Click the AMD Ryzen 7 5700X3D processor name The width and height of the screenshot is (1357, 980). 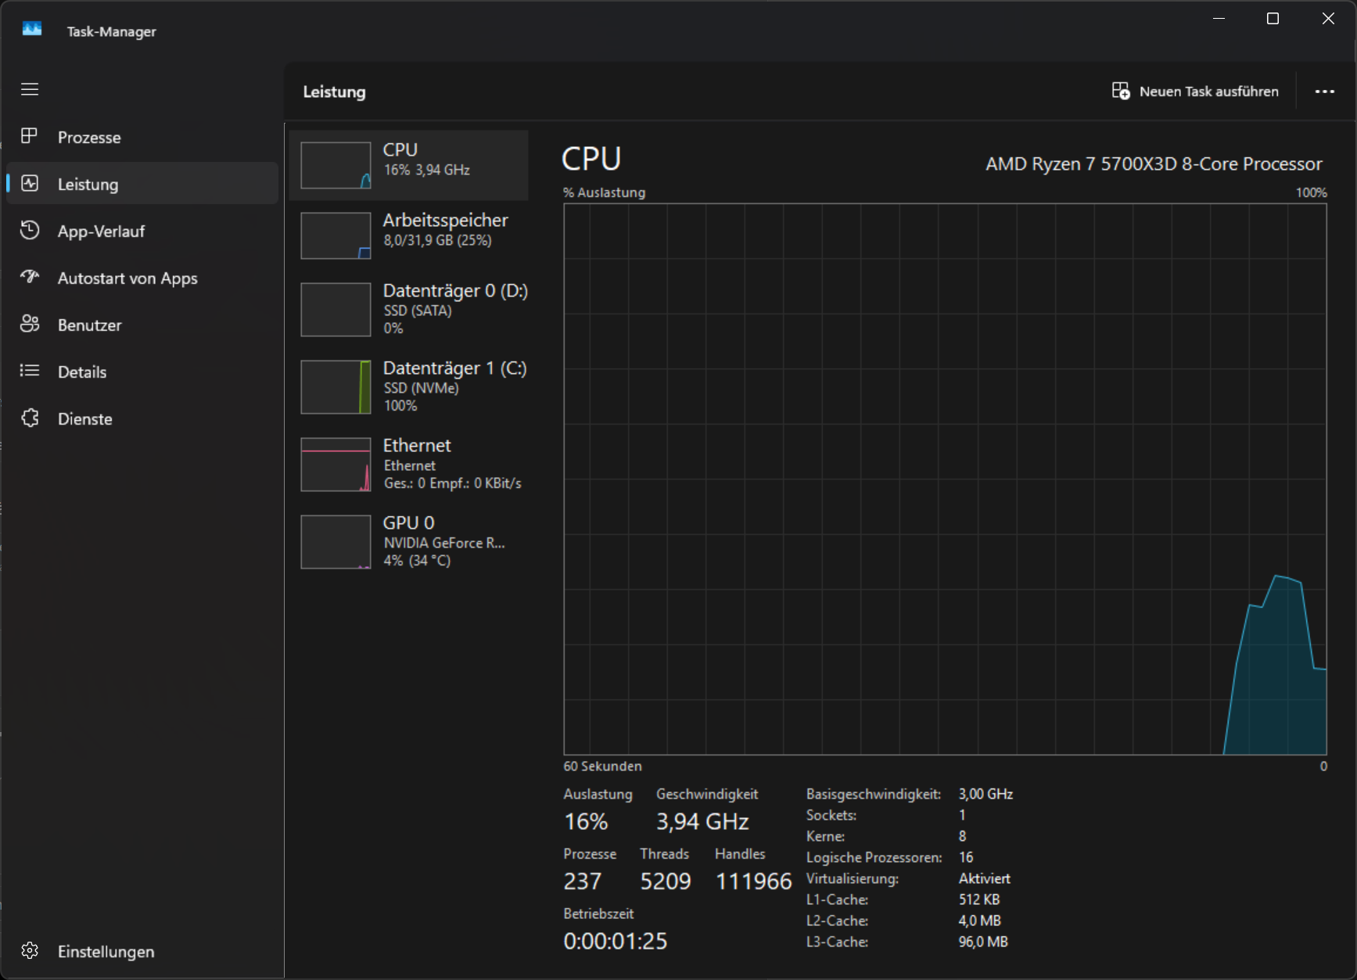pos(1154,163)
